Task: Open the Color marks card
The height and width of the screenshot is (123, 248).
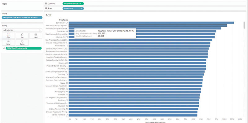Action: coord(9,36)
